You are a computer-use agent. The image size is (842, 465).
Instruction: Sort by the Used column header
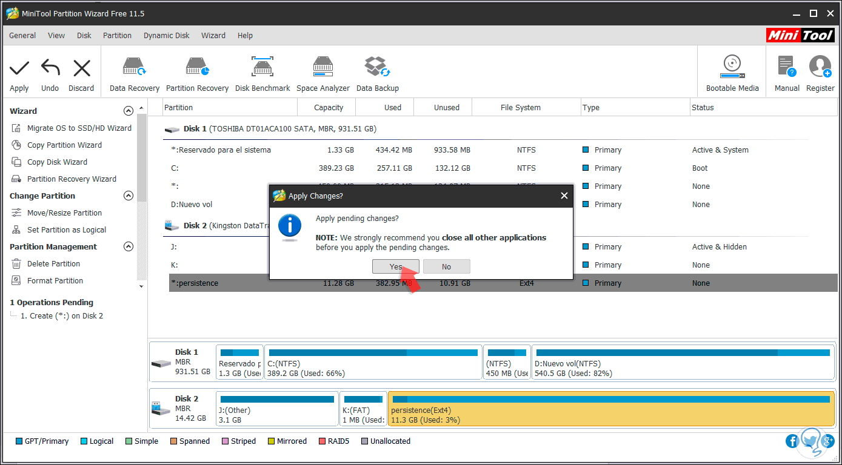click(385, 108)
